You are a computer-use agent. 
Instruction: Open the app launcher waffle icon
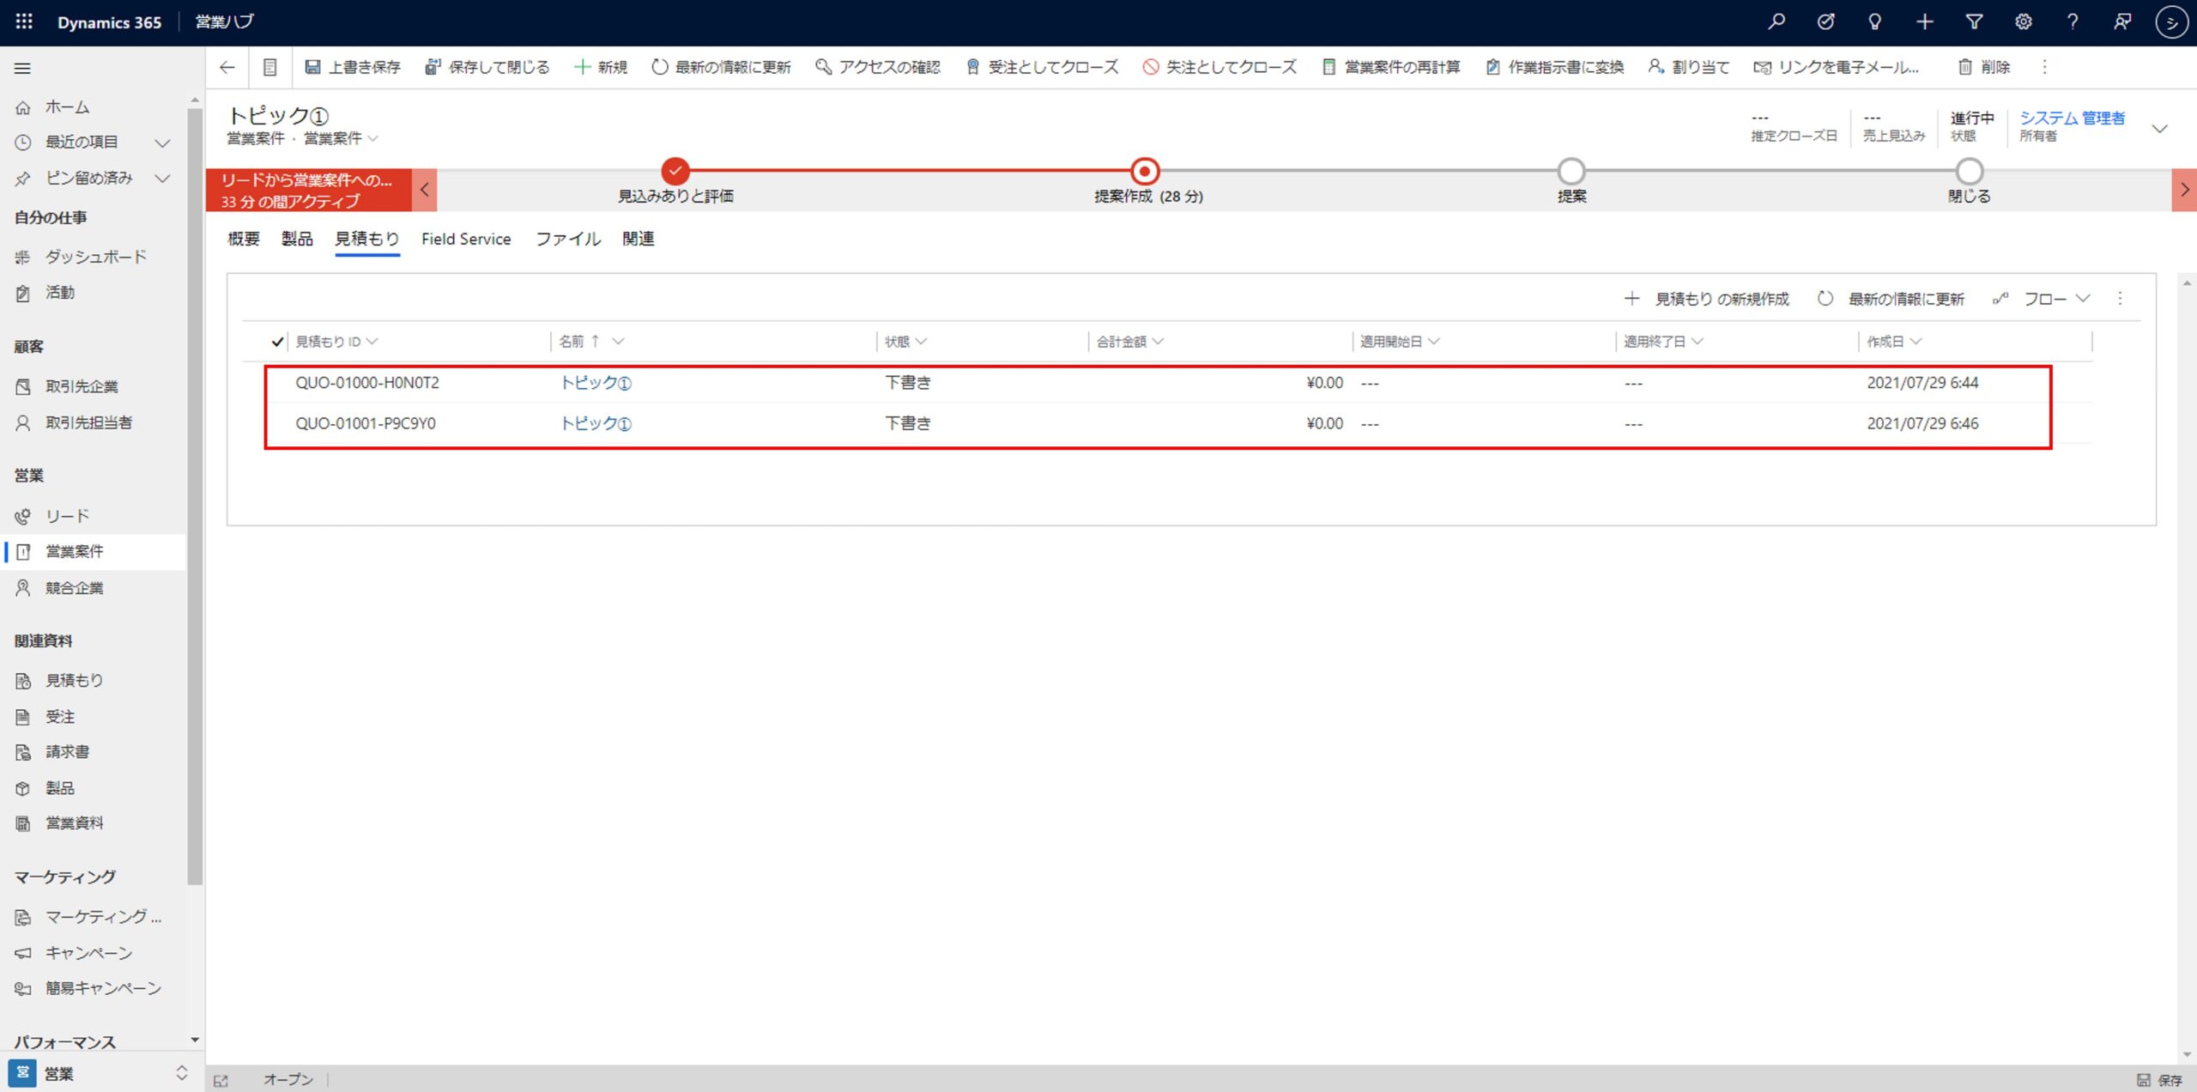24,21
